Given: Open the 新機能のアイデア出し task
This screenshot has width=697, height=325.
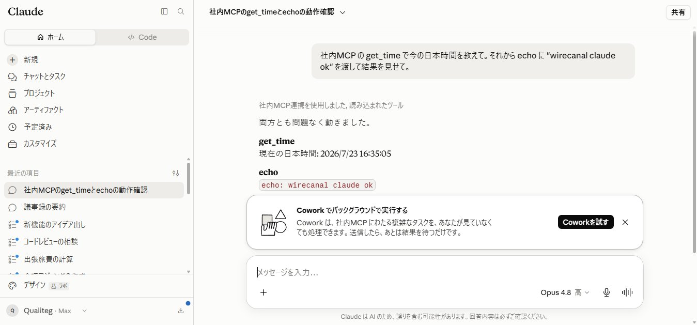Looking at the screenshot, I should tap(94, 225).
